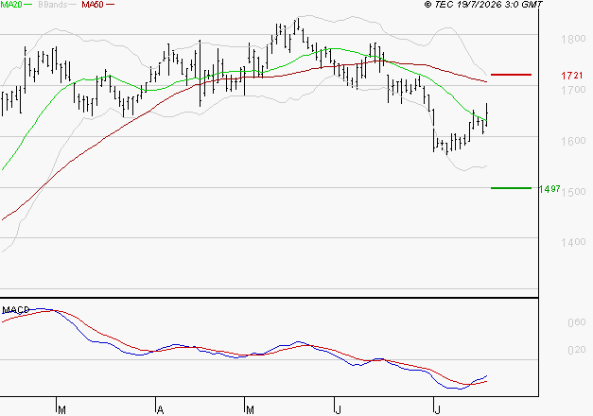The width and height of the screenshot is (593, 416).
Task: Click the TEC copyright timestamp text
Action: pyautogui.click(x=483, y=5)
